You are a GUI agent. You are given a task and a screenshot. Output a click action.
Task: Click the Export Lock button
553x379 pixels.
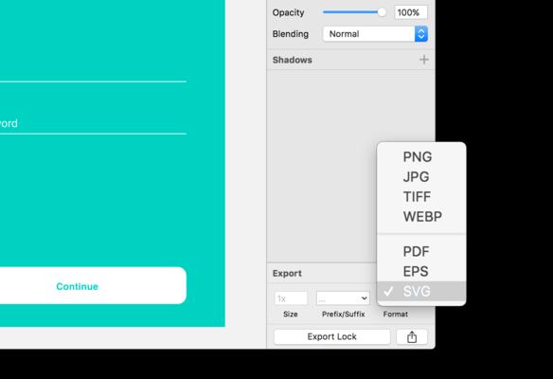(331, 336)
